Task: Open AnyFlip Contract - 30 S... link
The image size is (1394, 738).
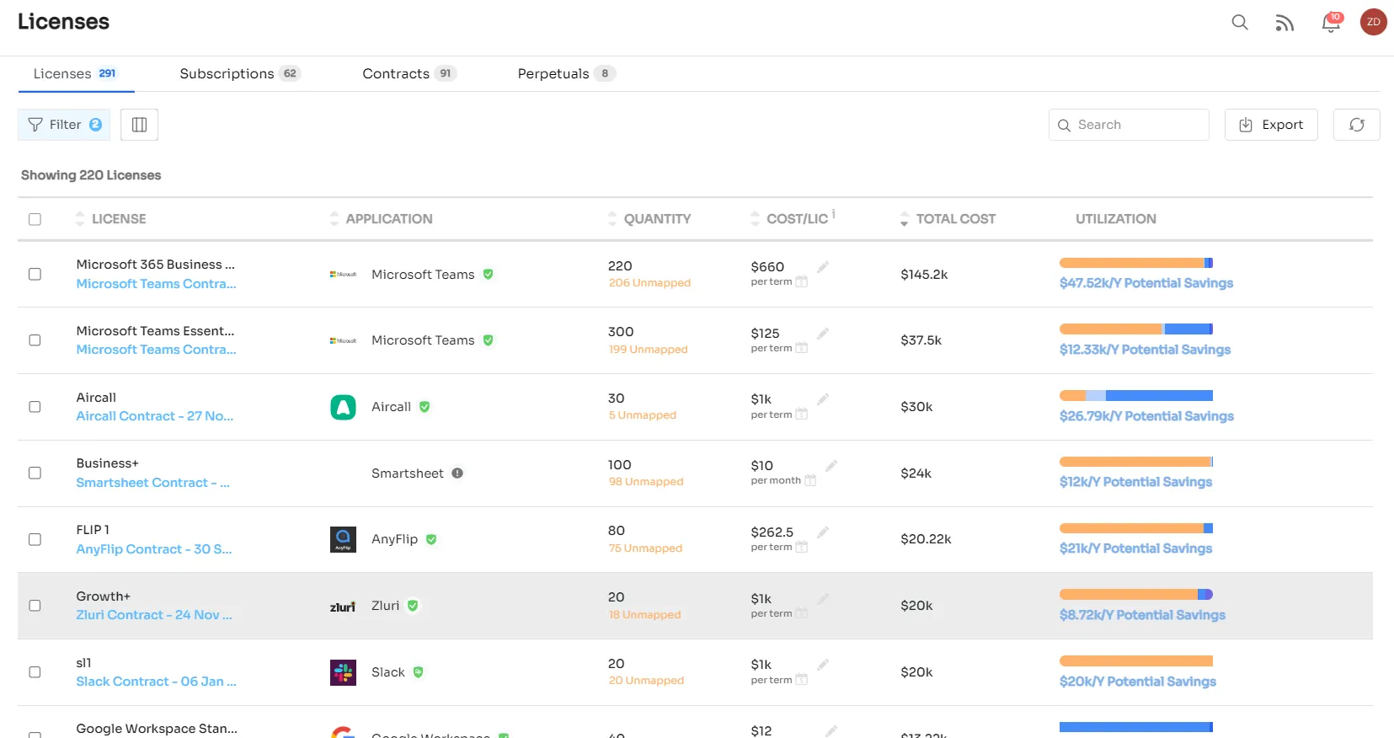Action: (x=154, y=549)
